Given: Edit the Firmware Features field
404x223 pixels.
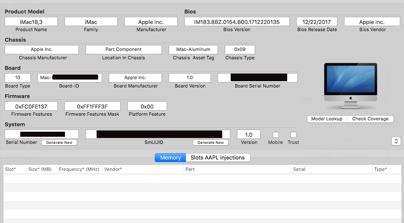Looking at the screenshot, I should pyautogui.click(x=31, y=106).
